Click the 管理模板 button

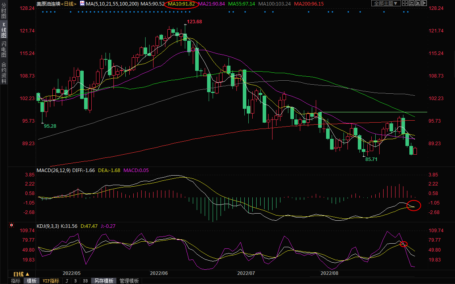(x=129, y=281)
